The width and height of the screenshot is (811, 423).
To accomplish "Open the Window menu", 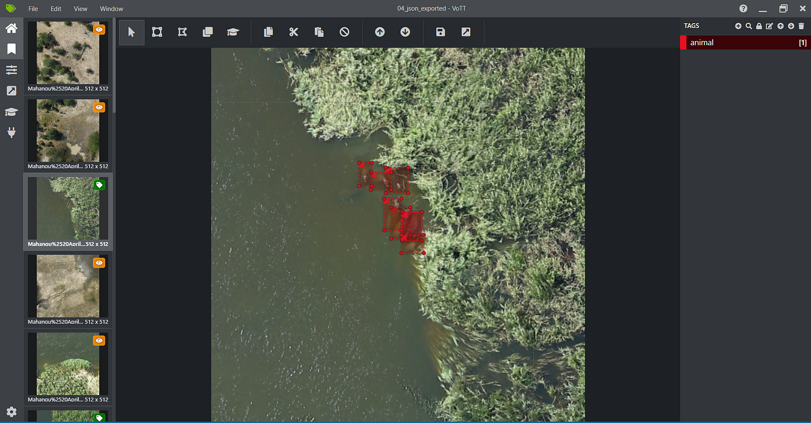I will tap(111, 9).
